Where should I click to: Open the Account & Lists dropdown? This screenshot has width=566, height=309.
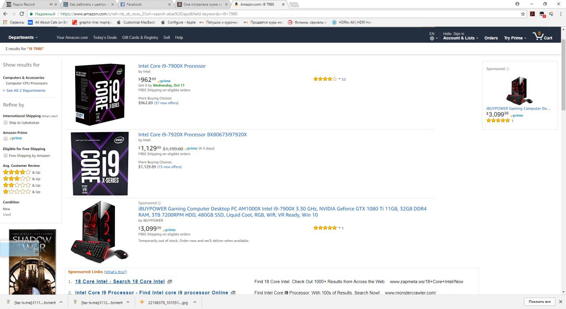(460, 38)
